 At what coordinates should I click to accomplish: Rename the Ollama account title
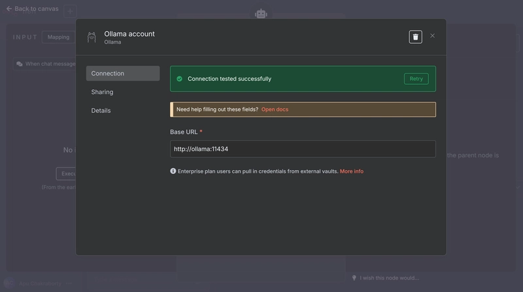coord(129,34)
